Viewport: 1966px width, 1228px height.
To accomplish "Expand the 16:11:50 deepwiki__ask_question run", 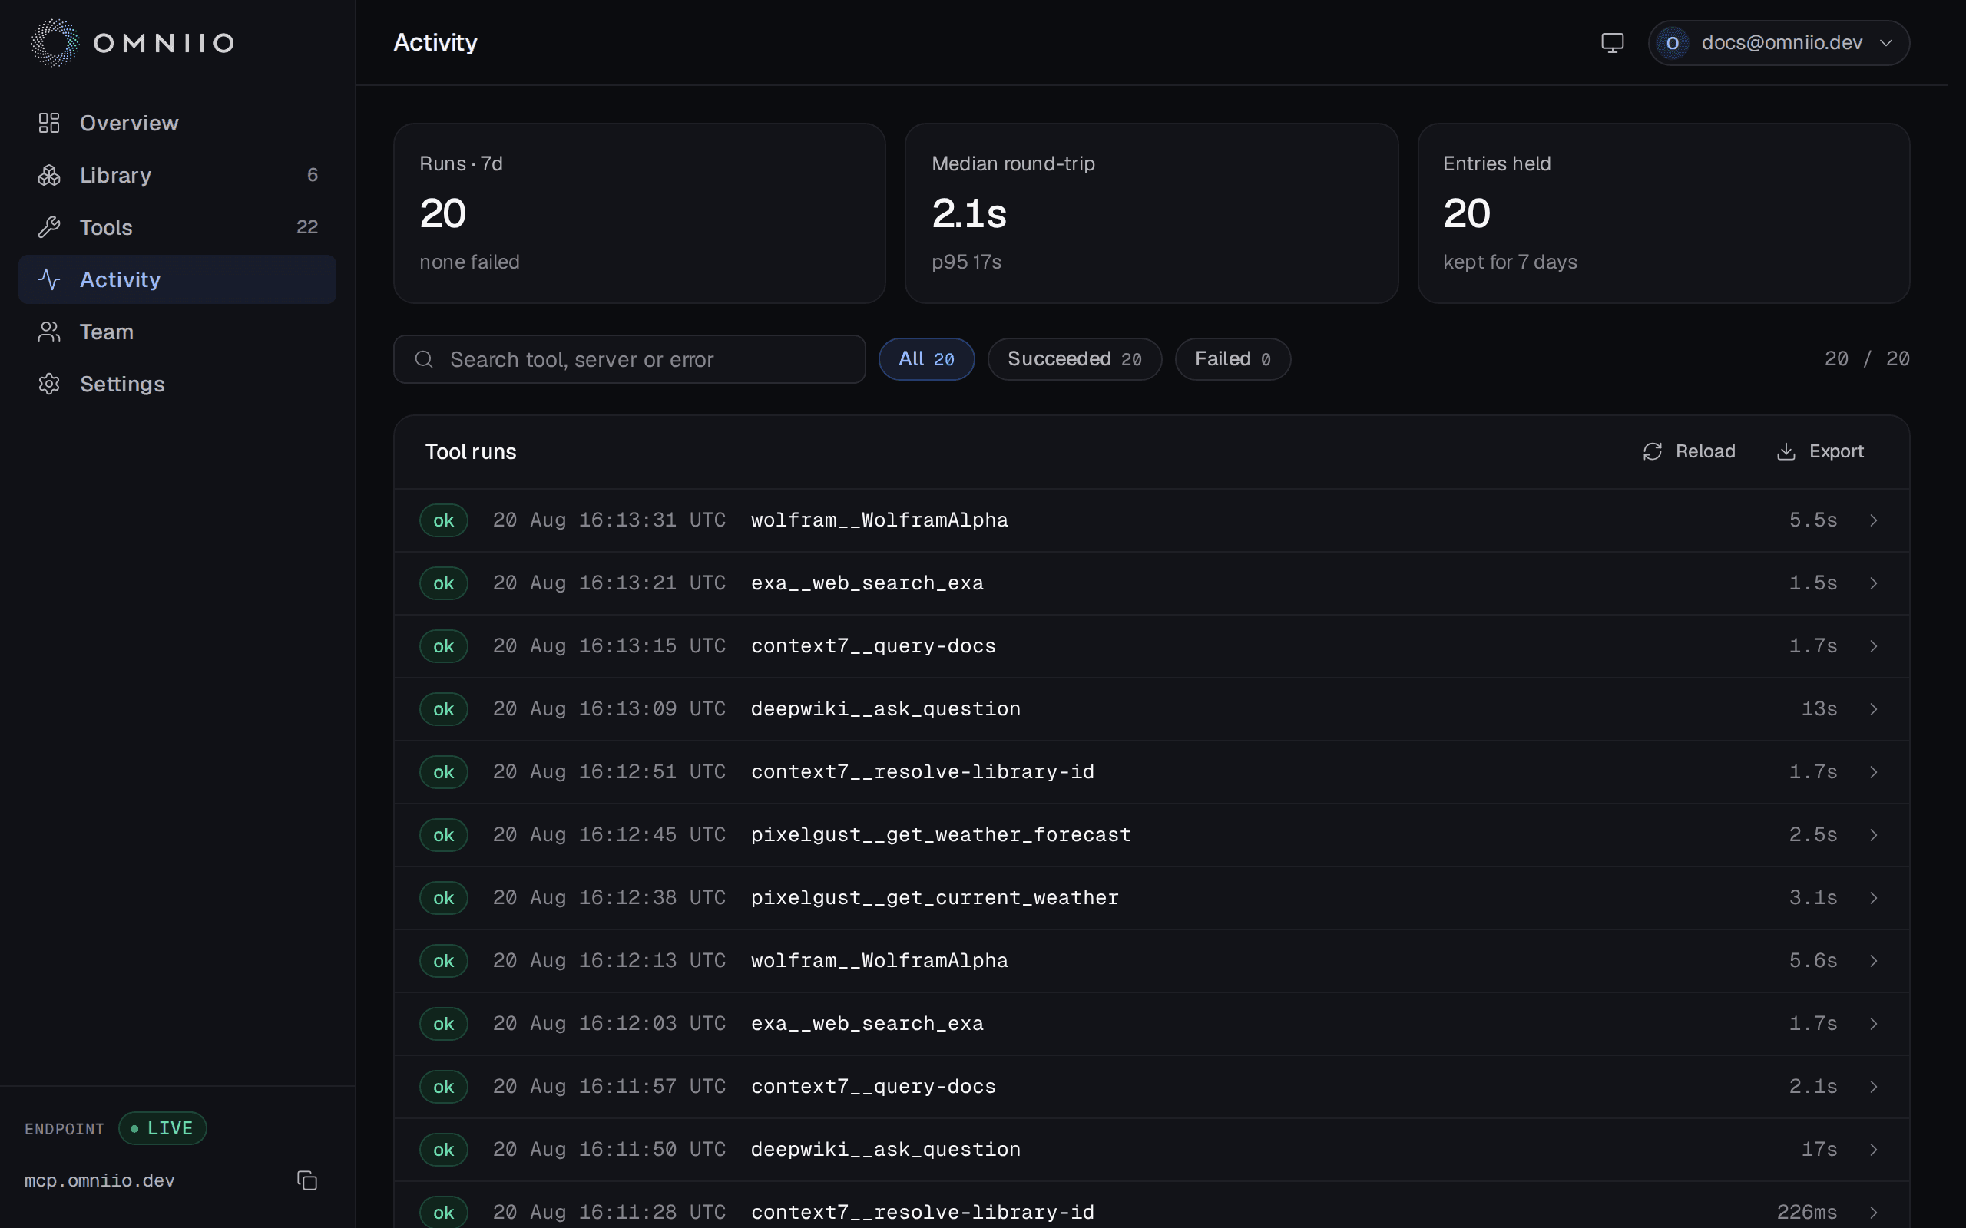I will [1151, 1150].
